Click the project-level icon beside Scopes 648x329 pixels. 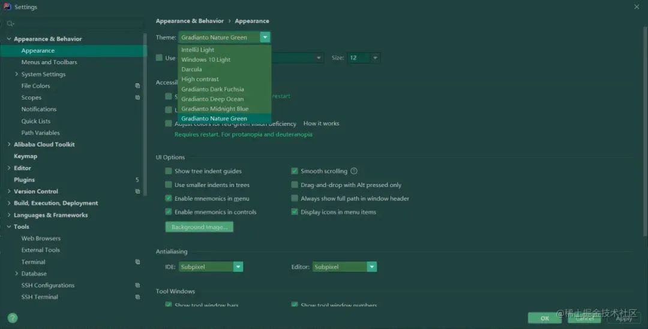pos(137,98)
